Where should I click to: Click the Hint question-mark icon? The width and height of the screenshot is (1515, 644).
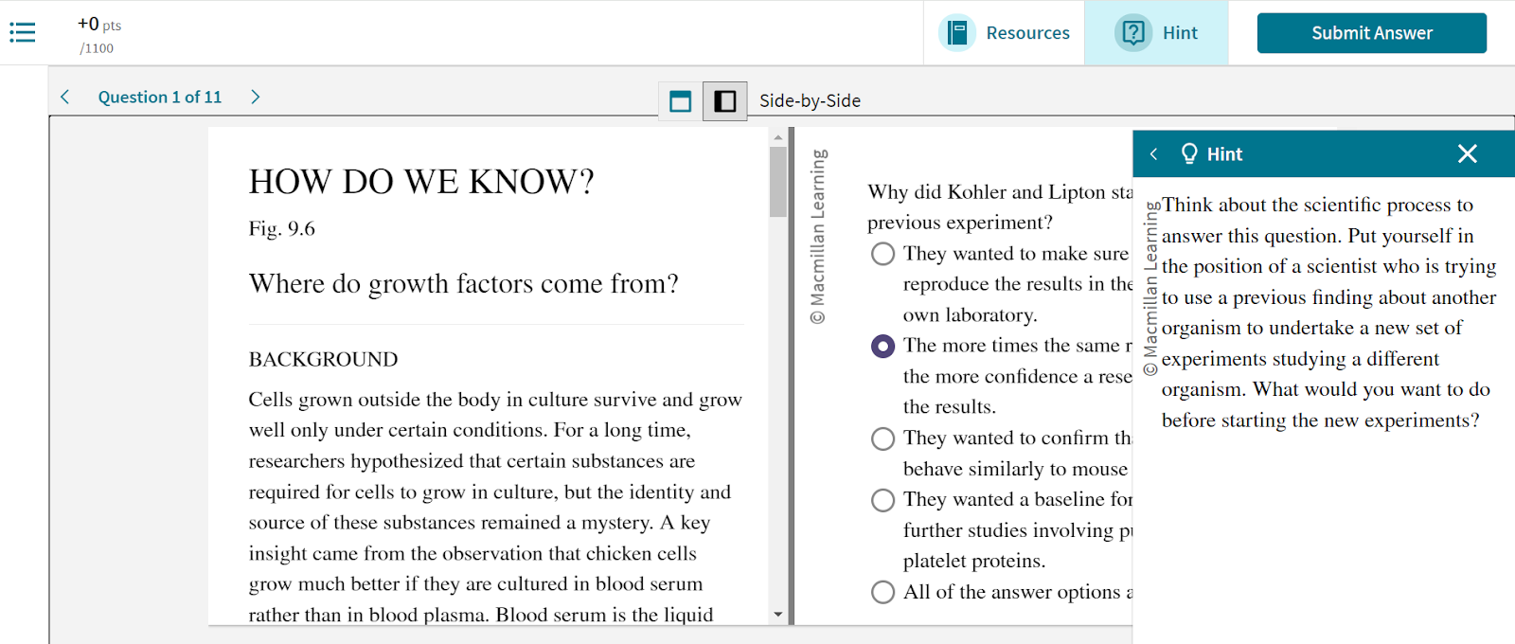coord(1132,33)
